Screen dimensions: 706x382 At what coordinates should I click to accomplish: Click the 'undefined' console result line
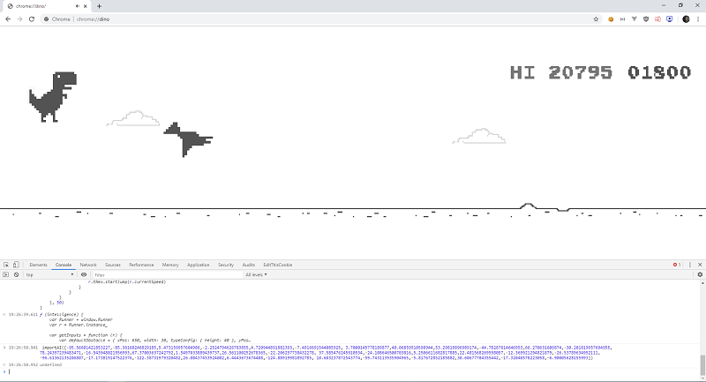pyautogui.click(x=50, y=365)
